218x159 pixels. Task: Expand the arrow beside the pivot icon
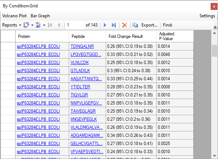click(x=32, y=25)
